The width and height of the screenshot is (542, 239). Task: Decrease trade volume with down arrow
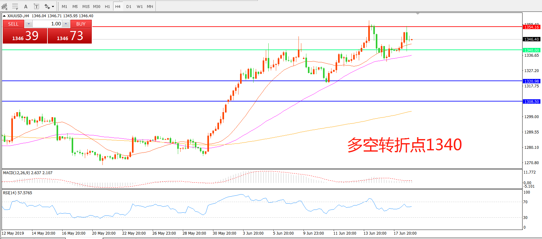pos(29,24)
